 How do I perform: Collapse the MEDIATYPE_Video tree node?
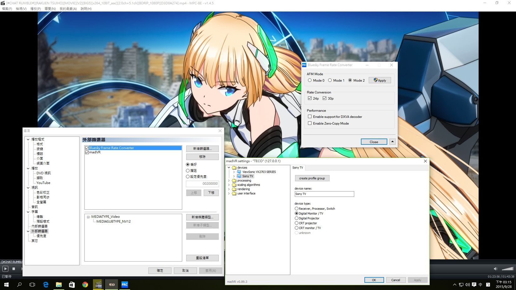coord(88,217)
